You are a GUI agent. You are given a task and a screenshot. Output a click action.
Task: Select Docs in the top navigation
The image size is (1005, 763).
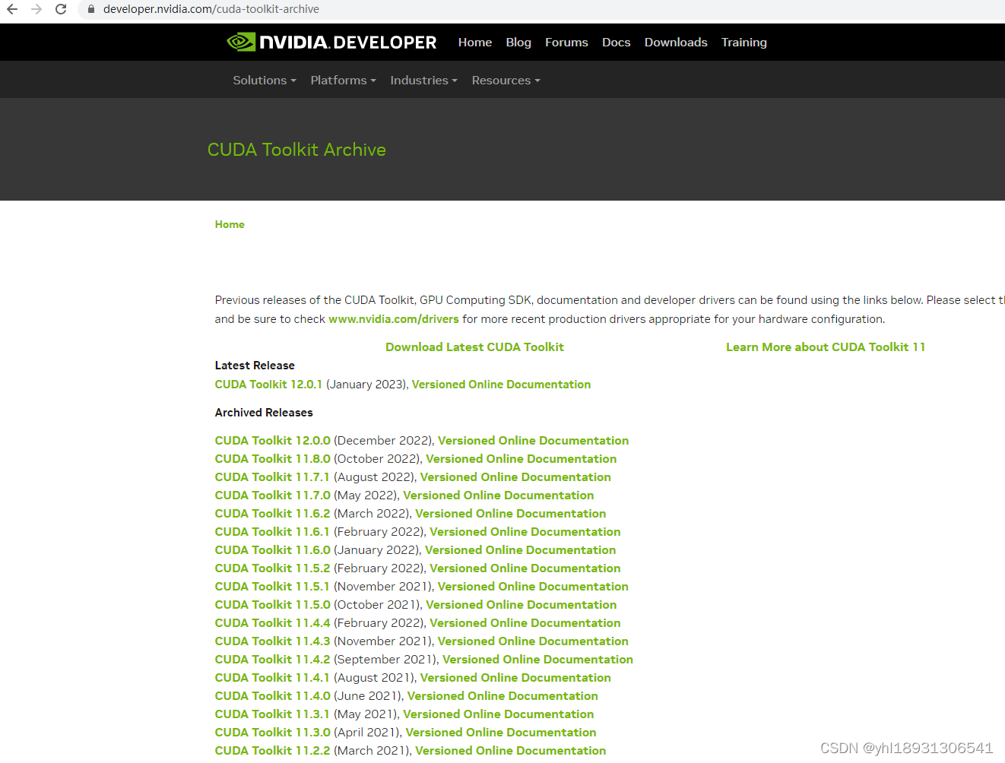(616, 42)
